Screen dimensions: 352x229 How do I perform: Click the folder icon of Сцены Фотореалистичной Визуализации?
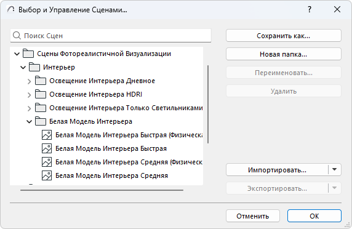(28, 54)
